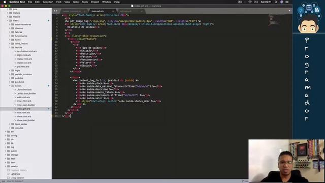This screenshot has width=325, height=183.
Task: Expand the faturas folder
Action: (x=10, y=32)
